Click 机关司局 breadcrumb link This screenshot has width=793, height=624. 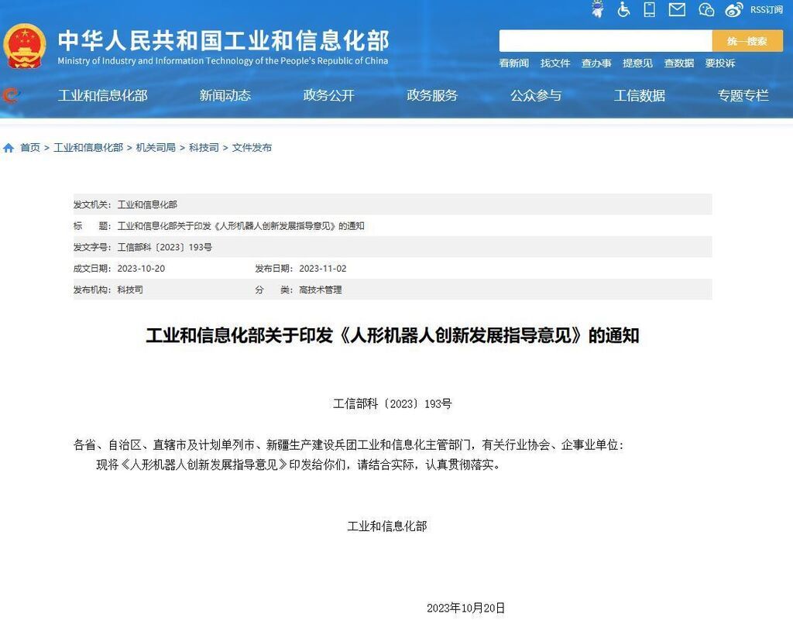pyautogui.click(x=156, y=148)
